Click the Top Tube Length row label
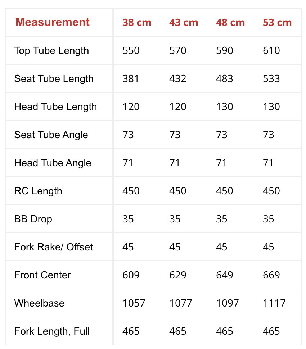This screenshot has width=306, height=349. [x=51, y=50]
